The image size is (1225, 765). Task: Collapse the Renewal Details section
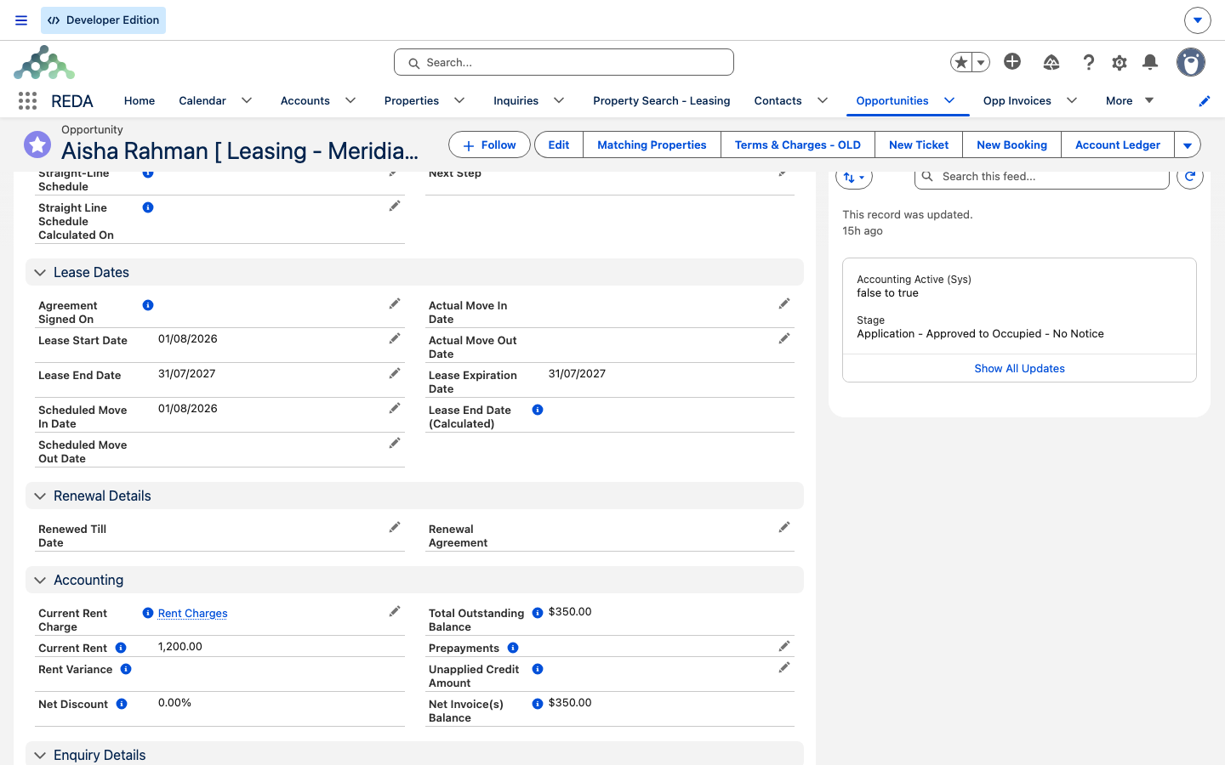point(40,496)
